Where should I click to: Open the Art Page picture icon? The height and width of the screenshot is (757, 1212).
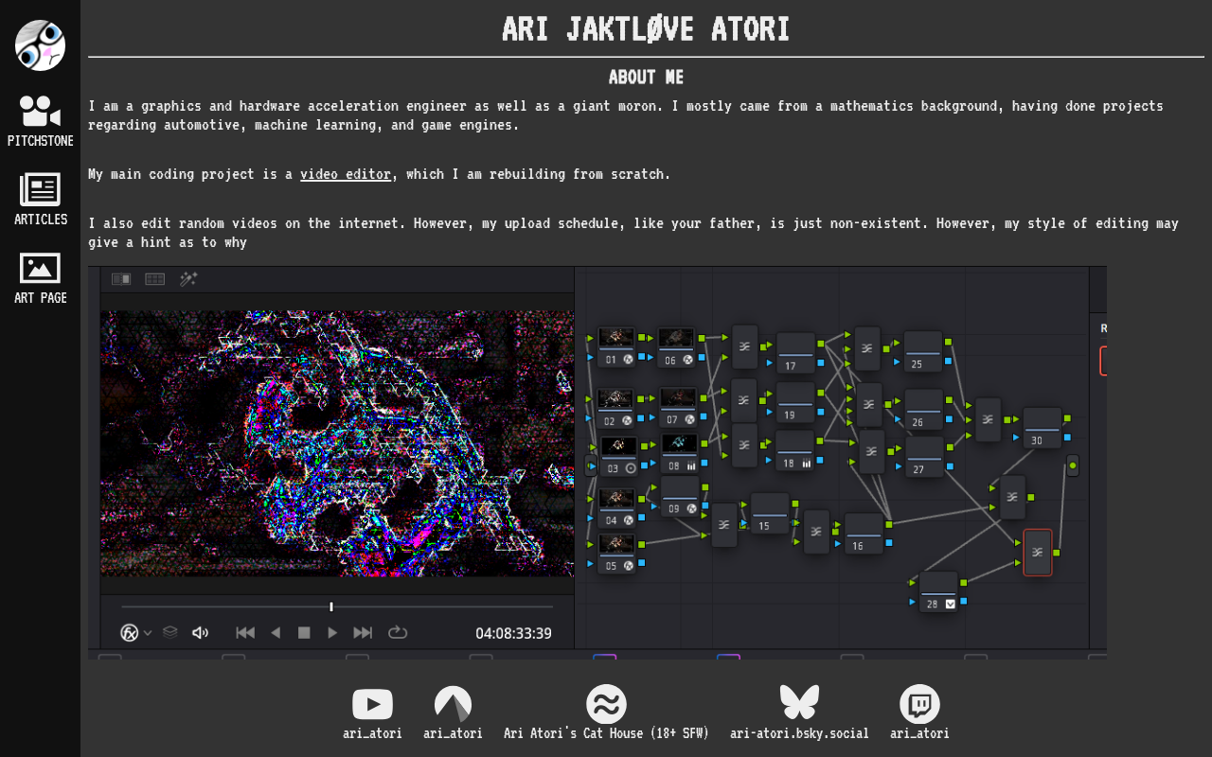tap(40, 268)
